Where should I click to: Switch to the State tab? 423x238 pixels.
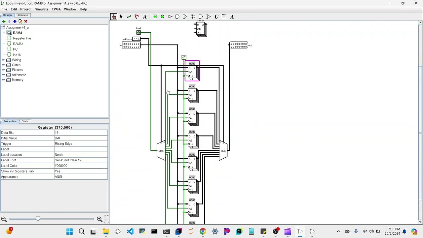click(25, 121)
